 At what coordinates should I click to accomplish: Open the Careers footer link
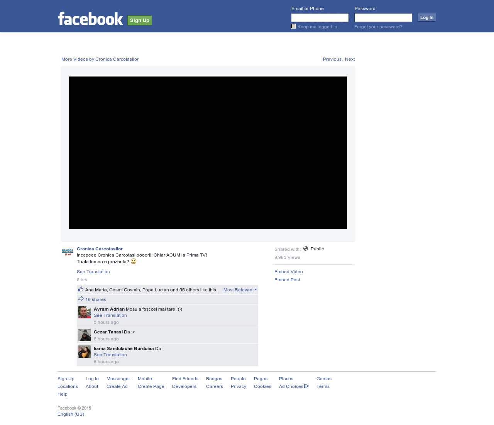pyautogui.click(x=215, y=386)
